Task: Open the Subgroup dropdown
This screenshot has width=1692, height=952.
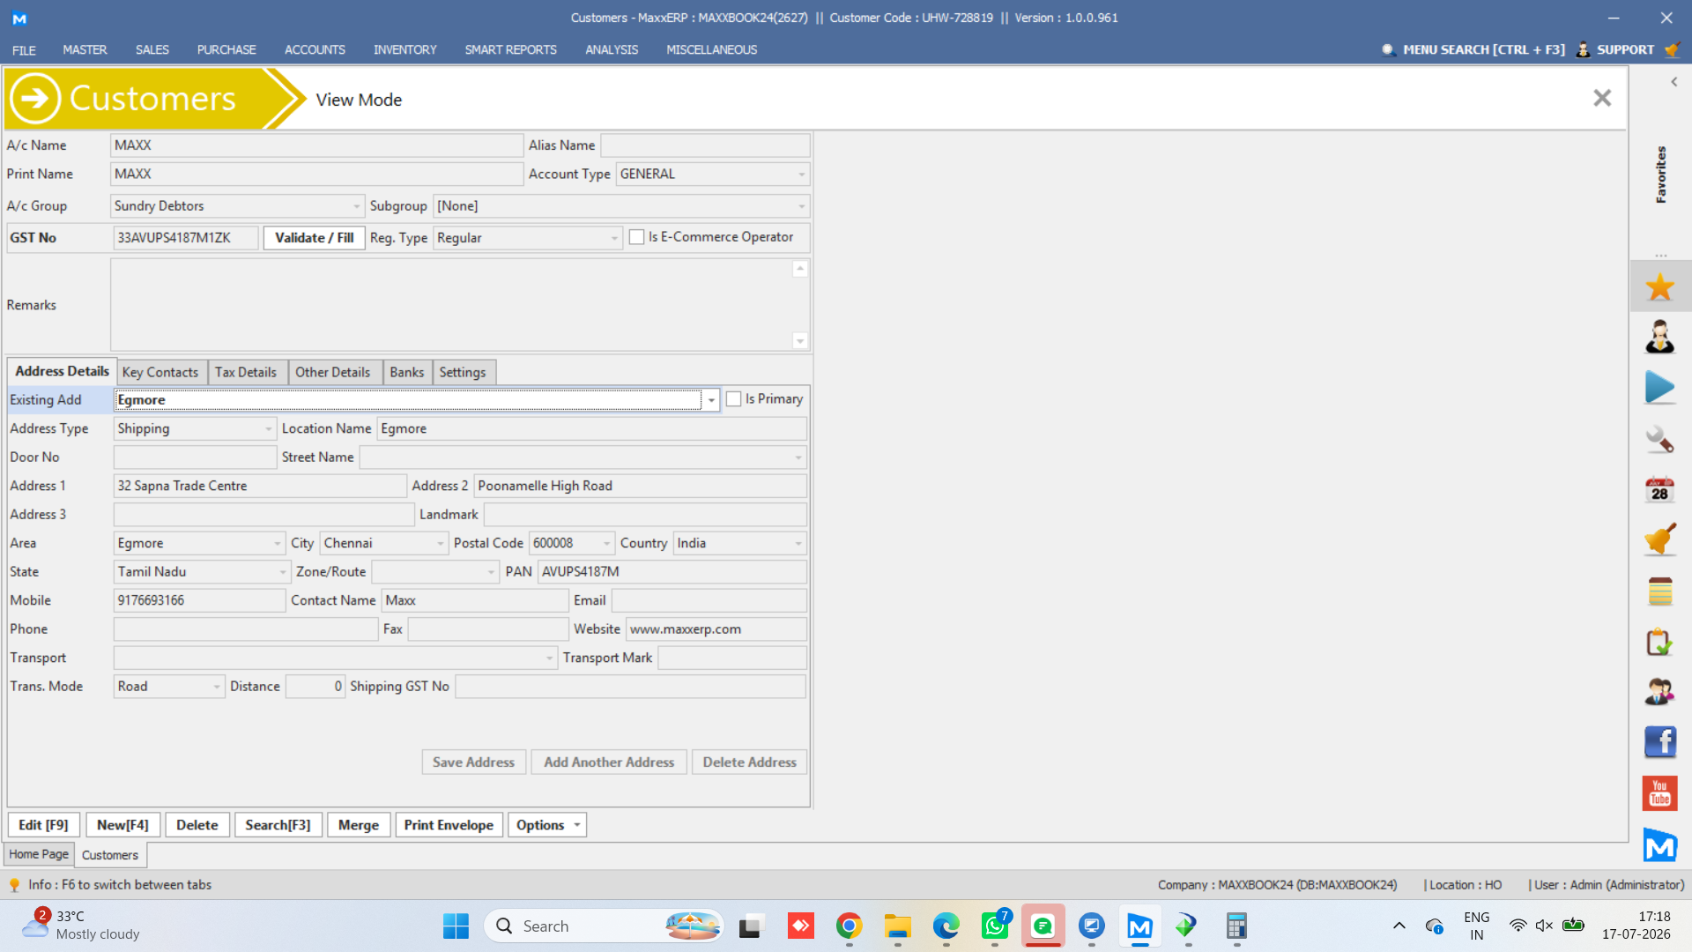Action: [x=802, y=206]
